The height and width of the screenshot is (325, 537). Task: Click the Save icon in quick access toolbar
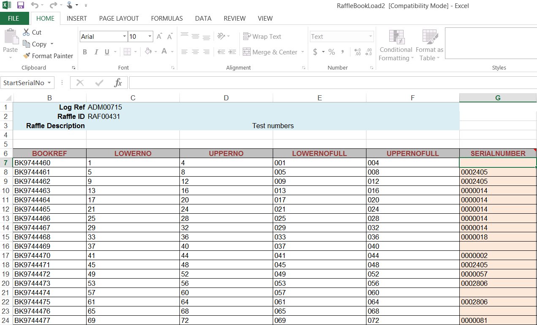click(20, 5)
